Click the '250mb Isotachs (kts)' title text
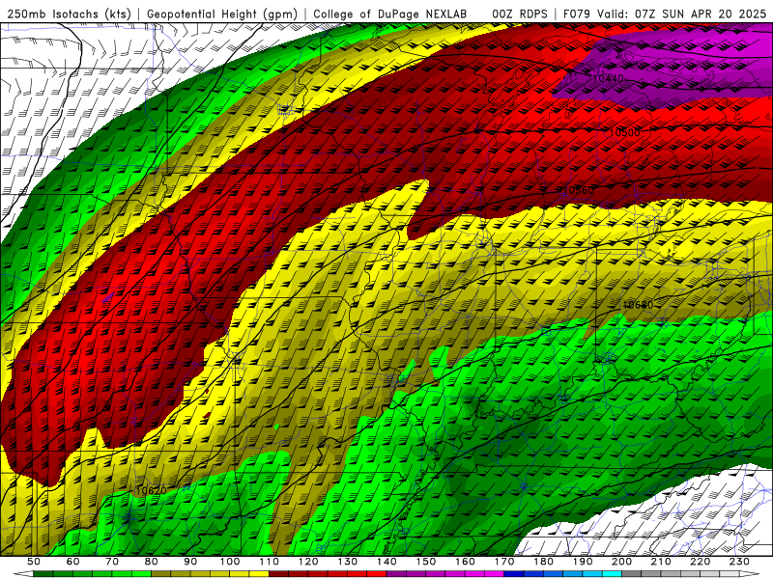 69,14
